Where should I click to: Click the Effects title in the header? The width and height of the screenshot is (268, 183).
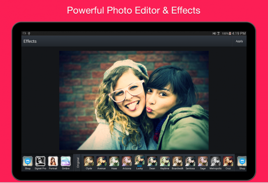[30, 41]
